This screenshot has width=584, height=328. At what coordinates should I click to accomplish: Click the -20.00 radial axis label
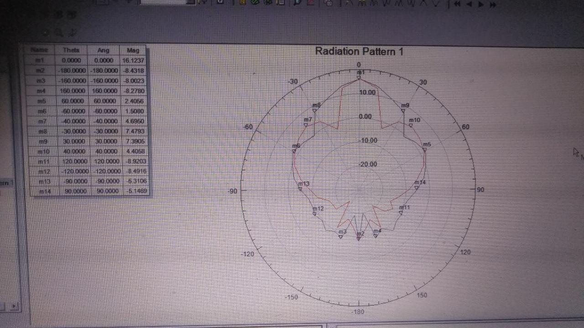[368, 164]
